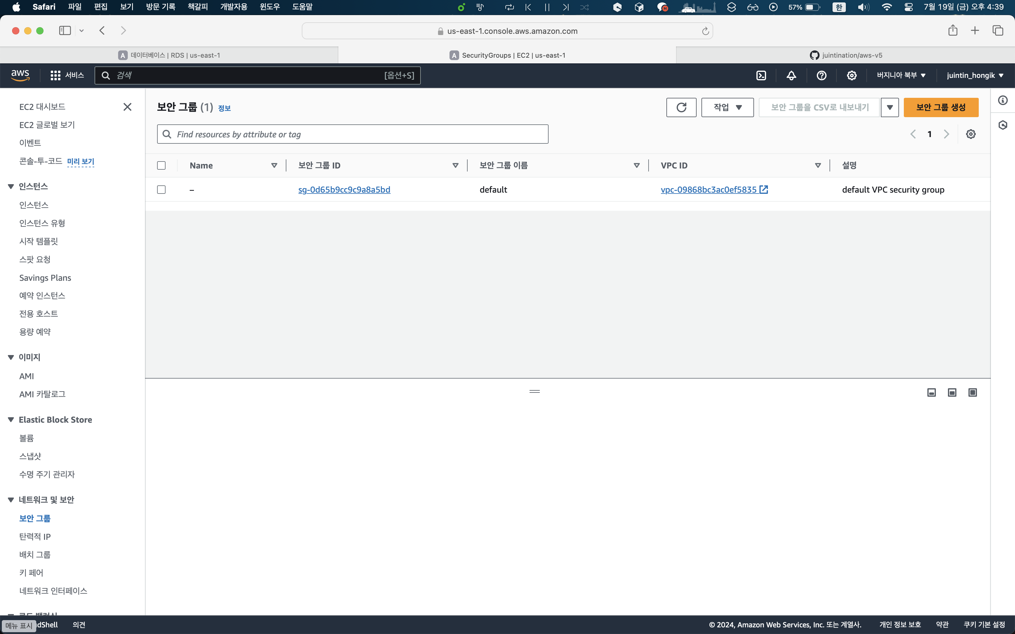Open the services grid menu icon

click(55, 75)
